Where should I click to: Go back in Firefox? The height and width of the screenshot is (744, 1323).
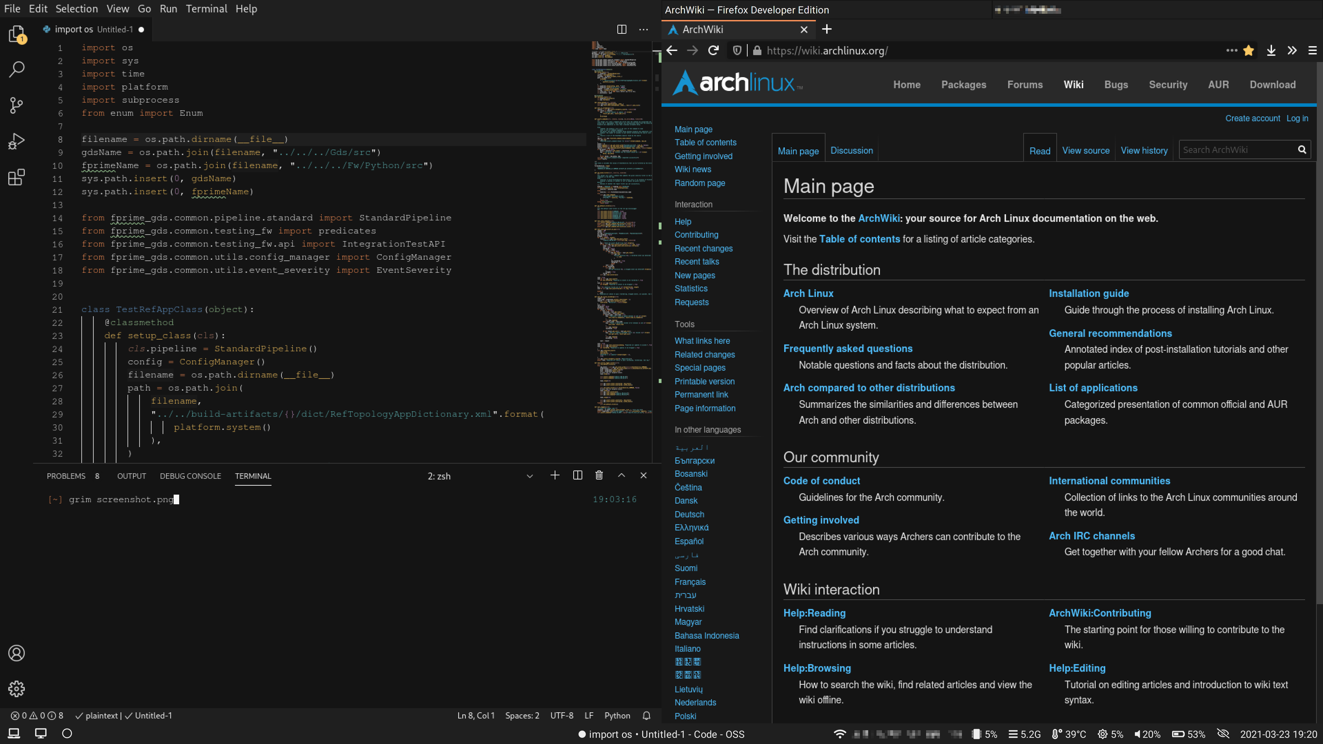pyautogui.click(x=672, y=50)
